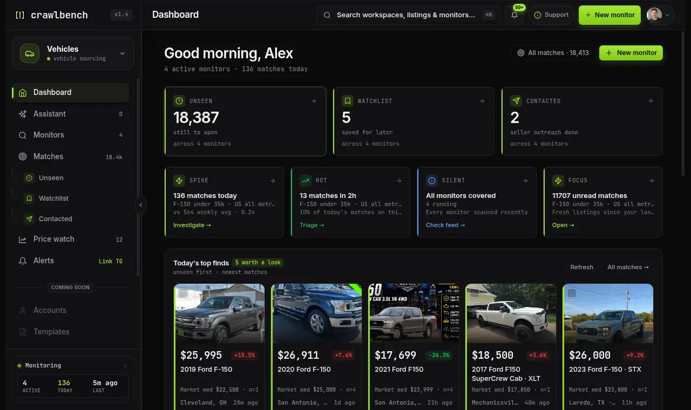691x410 pixels.
Task: Open 2021 Ford F150 listing photo
Action: (414, 313)
